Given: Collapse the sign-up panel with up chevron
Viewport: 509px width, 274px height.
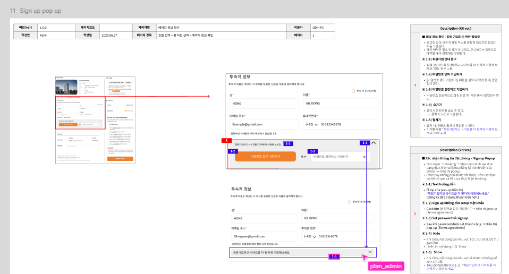Looking at the screenshot, I should (x=374, y=143).
